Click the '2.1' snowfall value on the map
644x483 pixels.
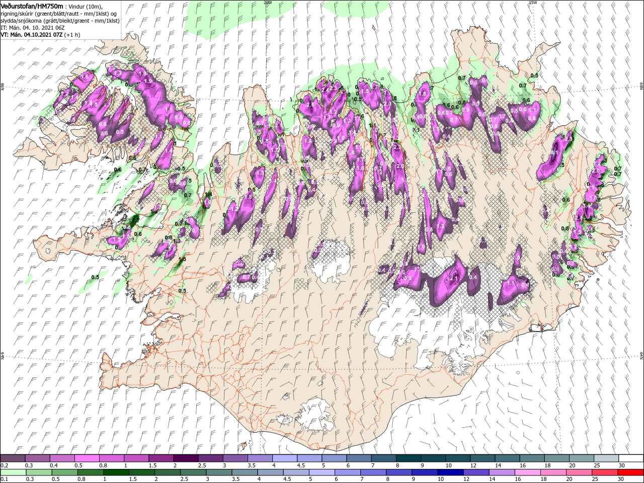point(454,279)
